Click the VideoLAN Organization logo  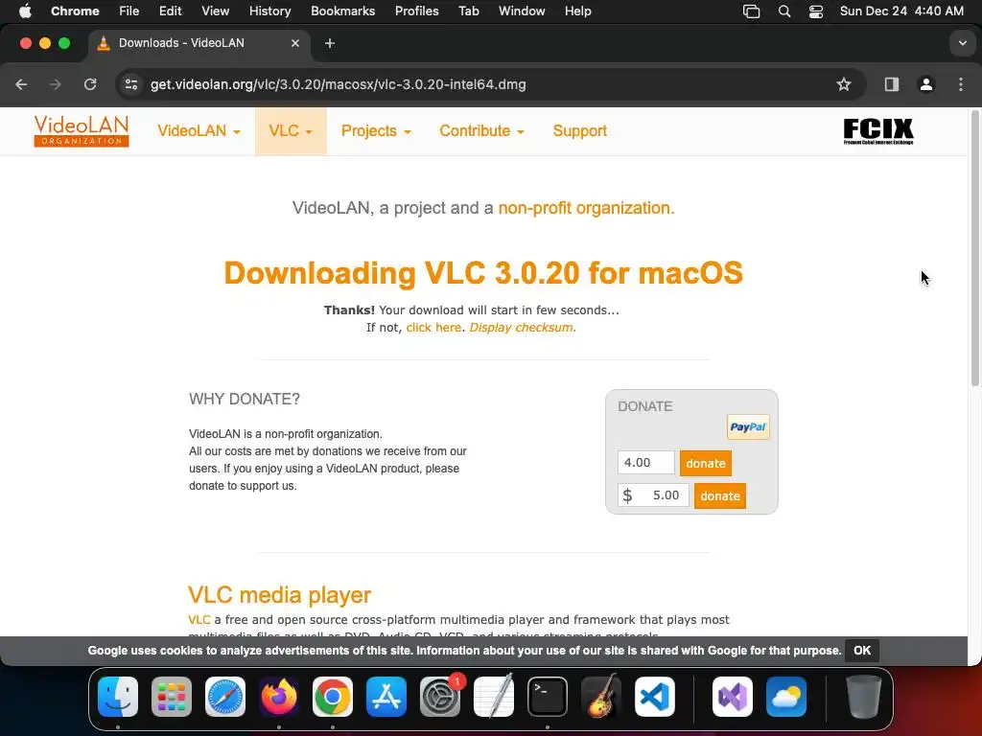point(82,130)
